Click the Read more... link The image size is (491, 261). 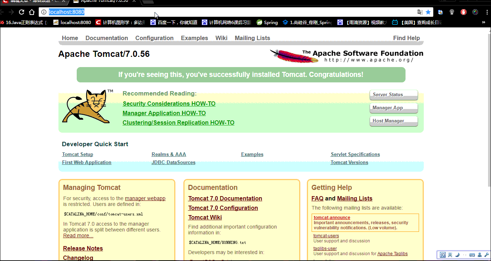point(78,235)
